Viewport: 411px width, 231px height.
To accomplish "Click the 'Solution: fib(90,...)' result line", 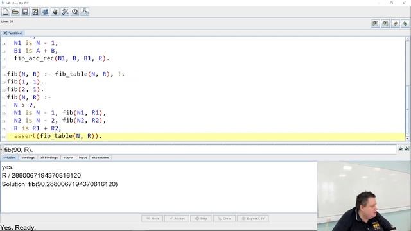I will [x=60, y=184].
